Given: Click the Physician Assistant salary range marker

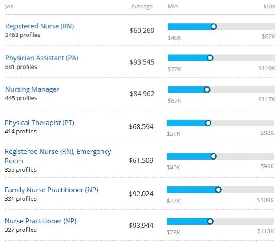Looking at the screenshot, I should tap(210, 58).
